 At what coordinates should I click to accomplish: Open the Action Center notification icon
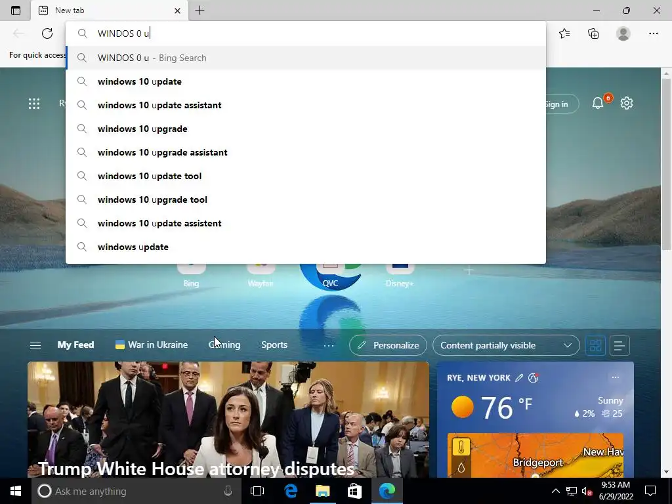(650, 491)
